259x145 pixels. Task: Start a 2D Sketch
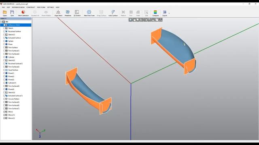[77, 13]
